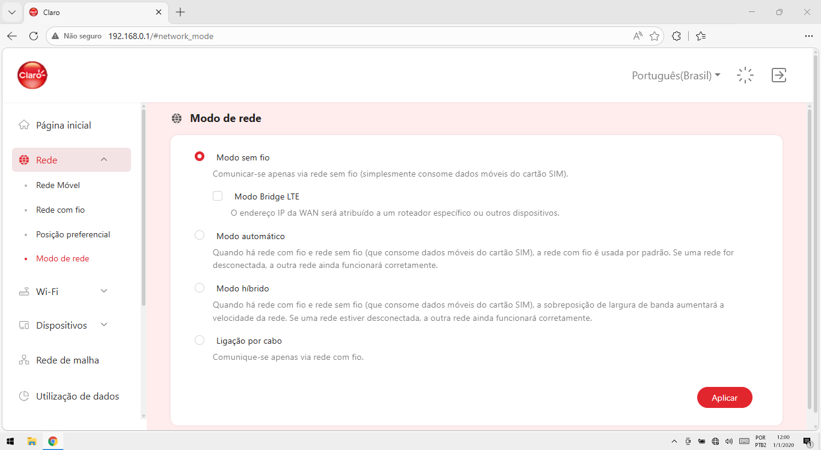Select the Modo automático radio button

(200, 236)
